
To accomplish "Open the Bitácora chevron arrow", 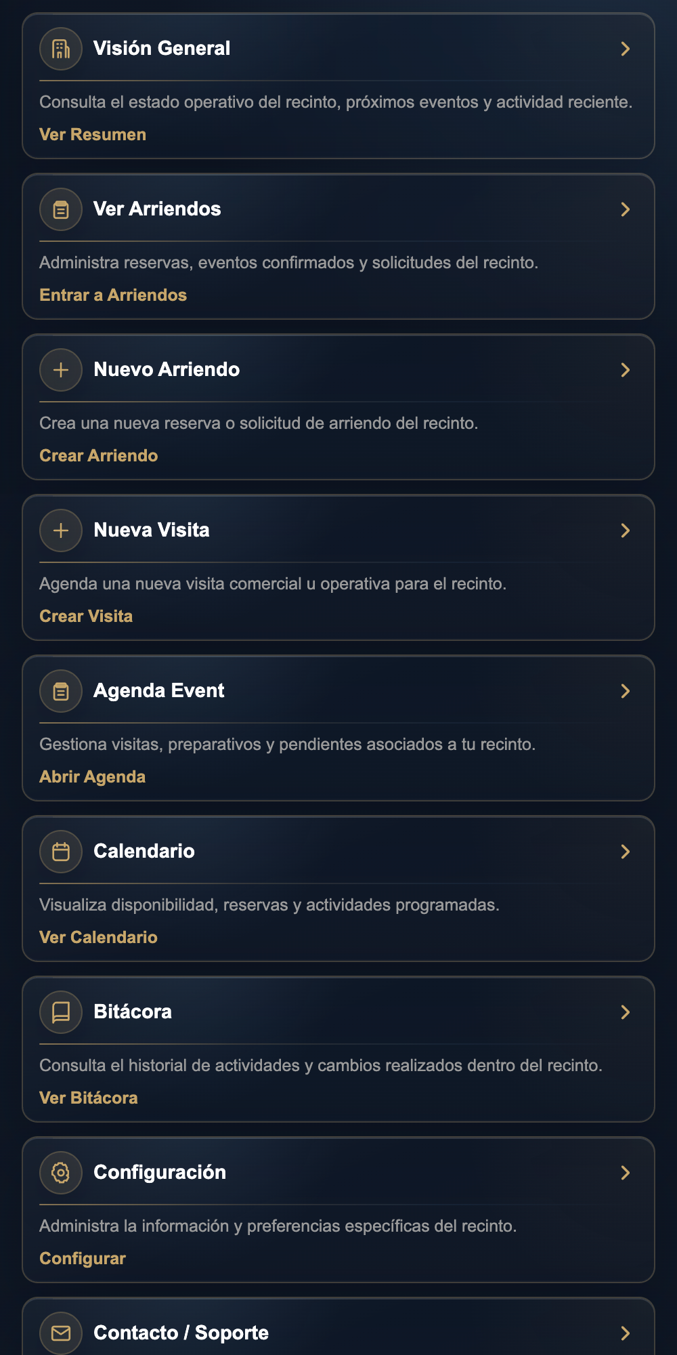I will [626, 1012].
